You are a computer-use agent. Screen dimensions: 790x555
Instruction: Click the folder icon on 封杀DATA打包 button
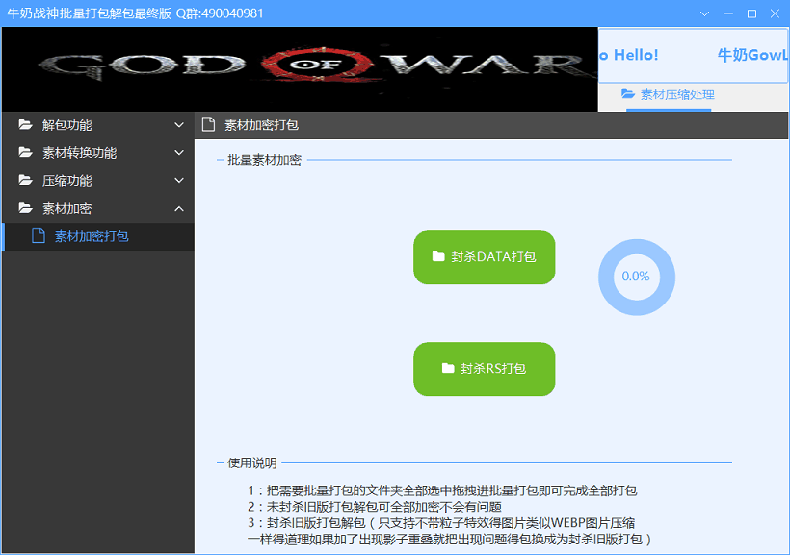click(438, 256)
